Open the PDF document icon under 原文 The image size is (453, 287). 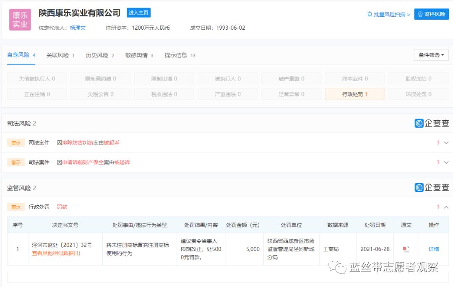coord(406,248)
